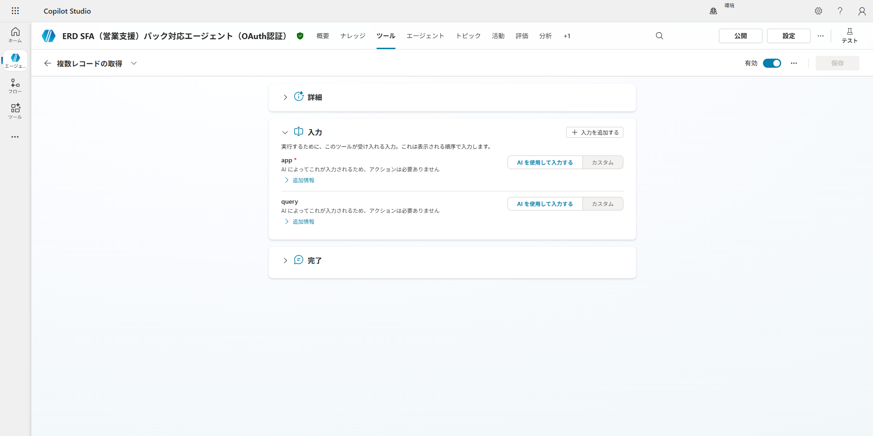Click the search magnifier icon

click(659, 36)
